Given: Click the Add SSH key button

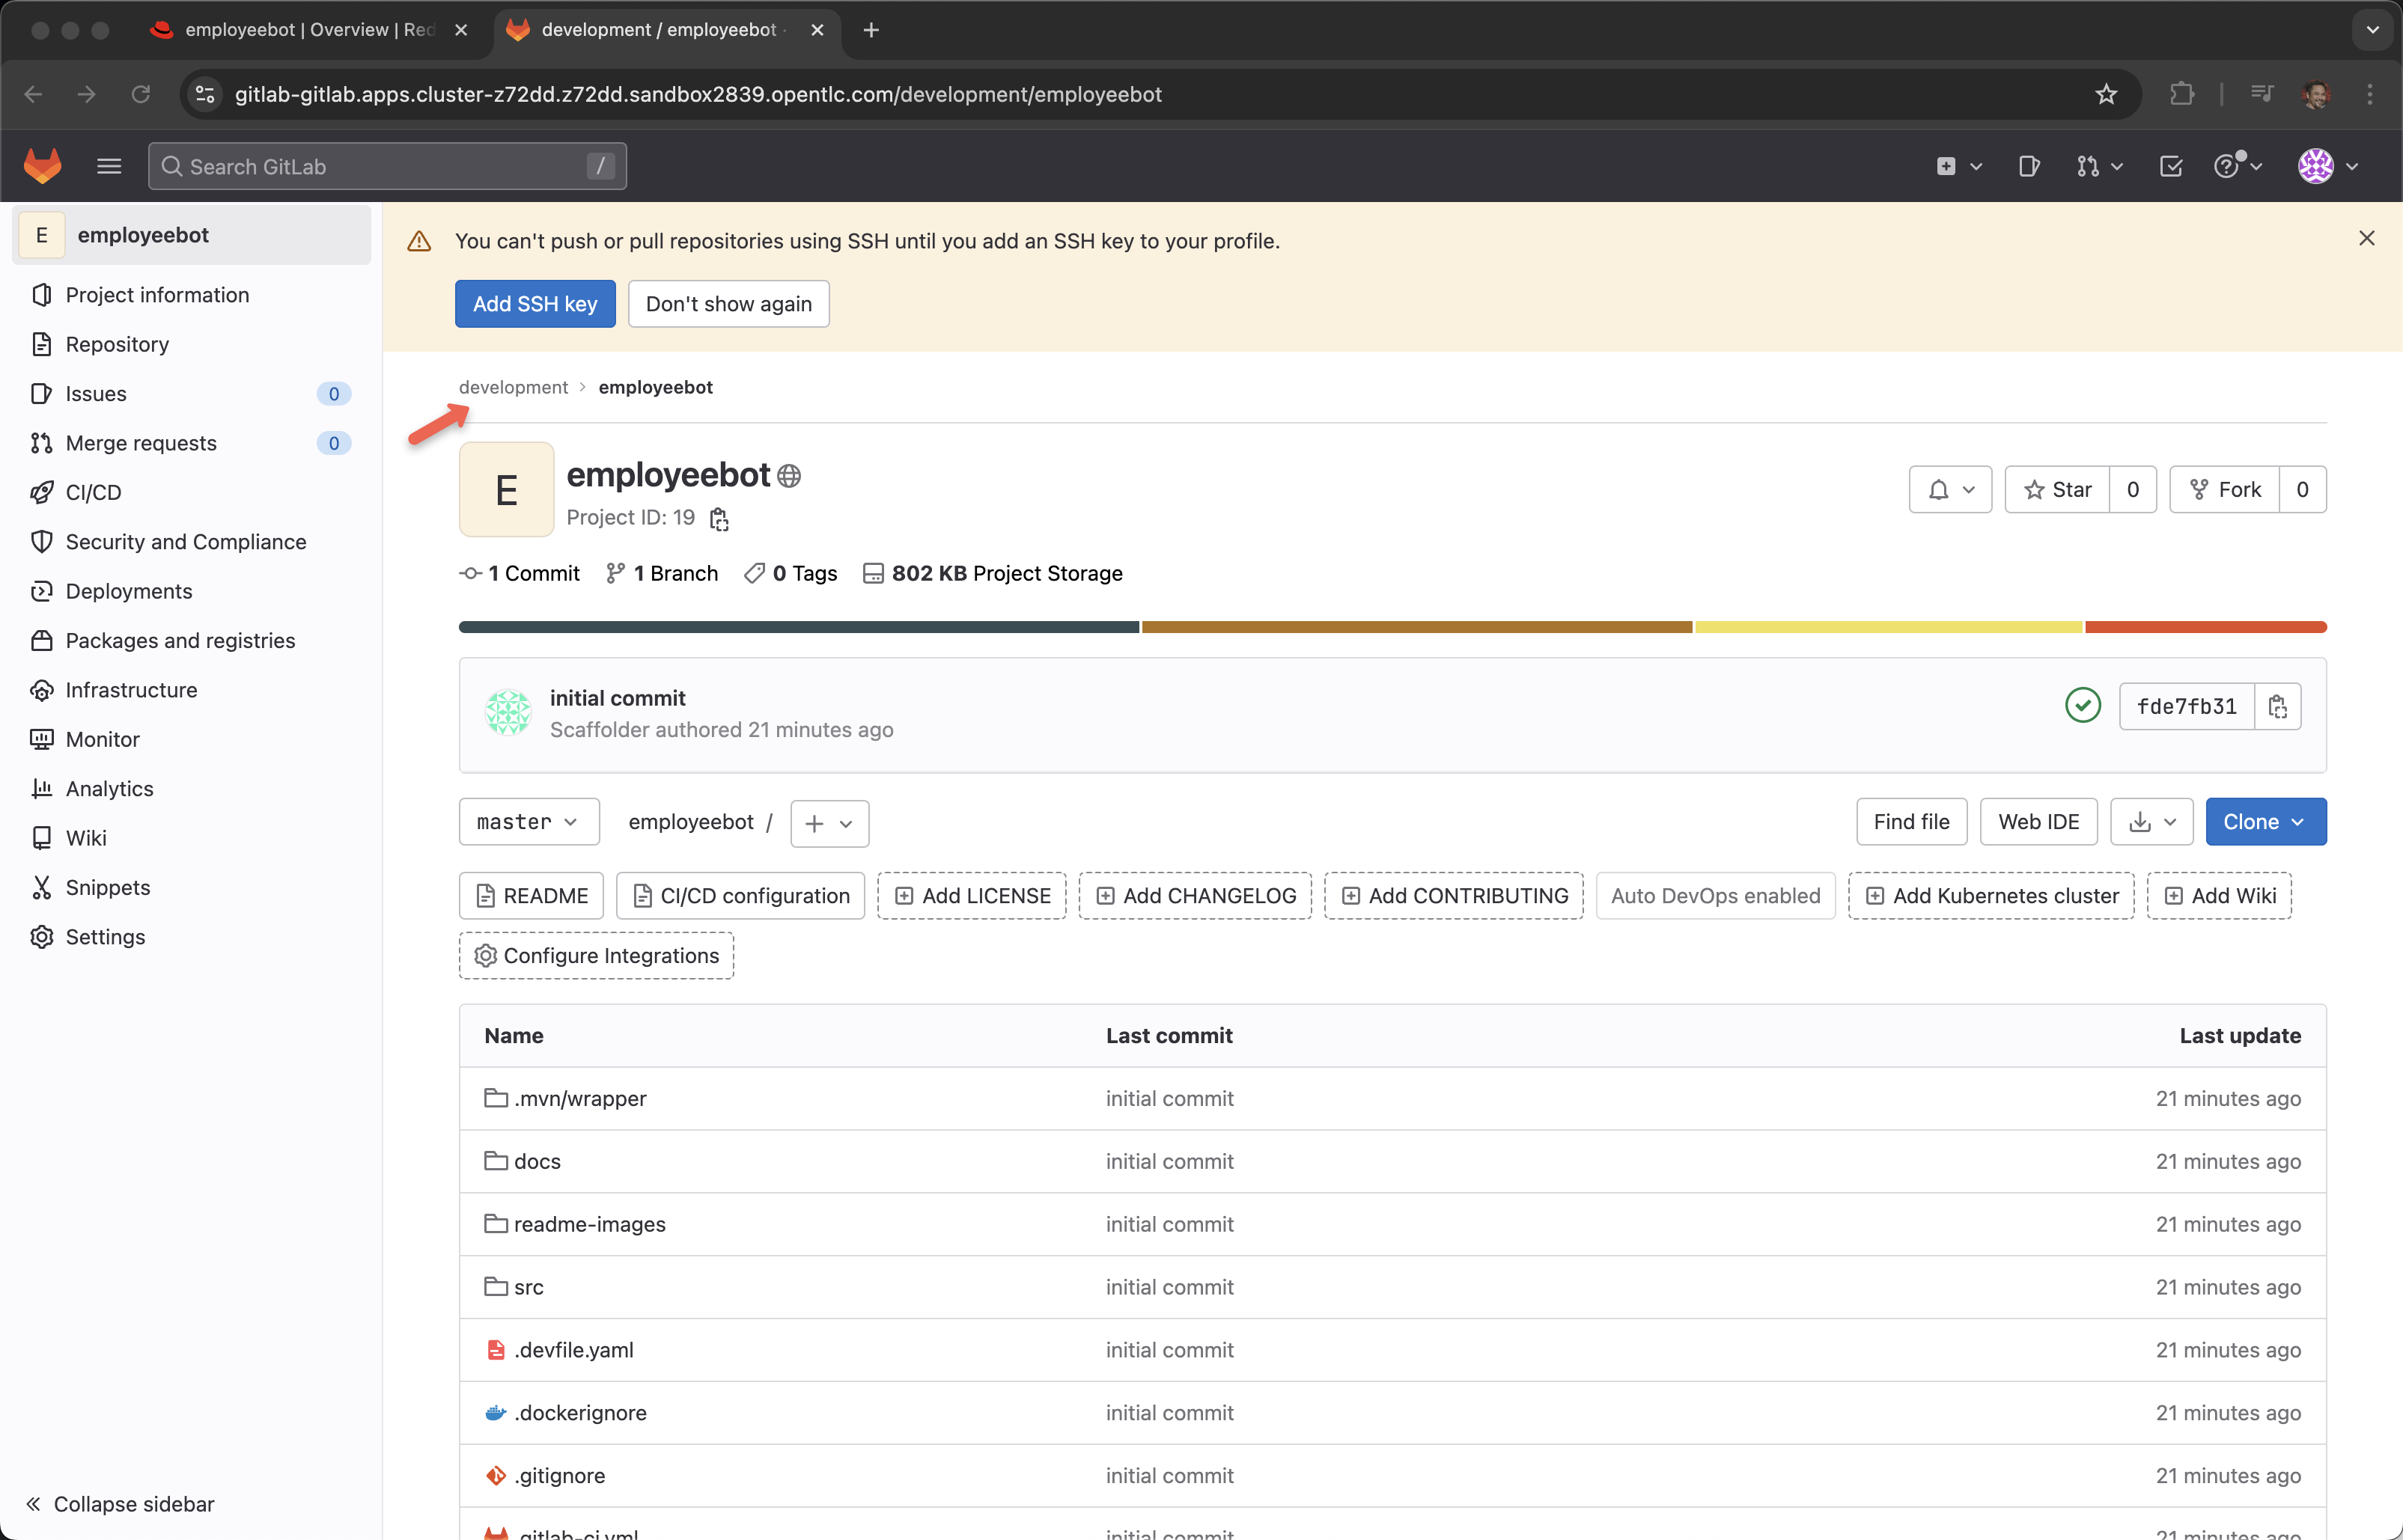Looking at the screenshot, I should click(x=535, y=304).
